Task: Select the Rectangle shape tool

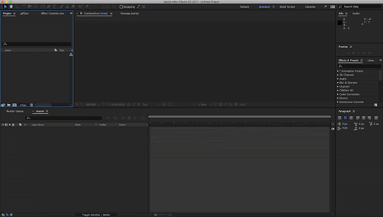Action: [x=42, y=7]
